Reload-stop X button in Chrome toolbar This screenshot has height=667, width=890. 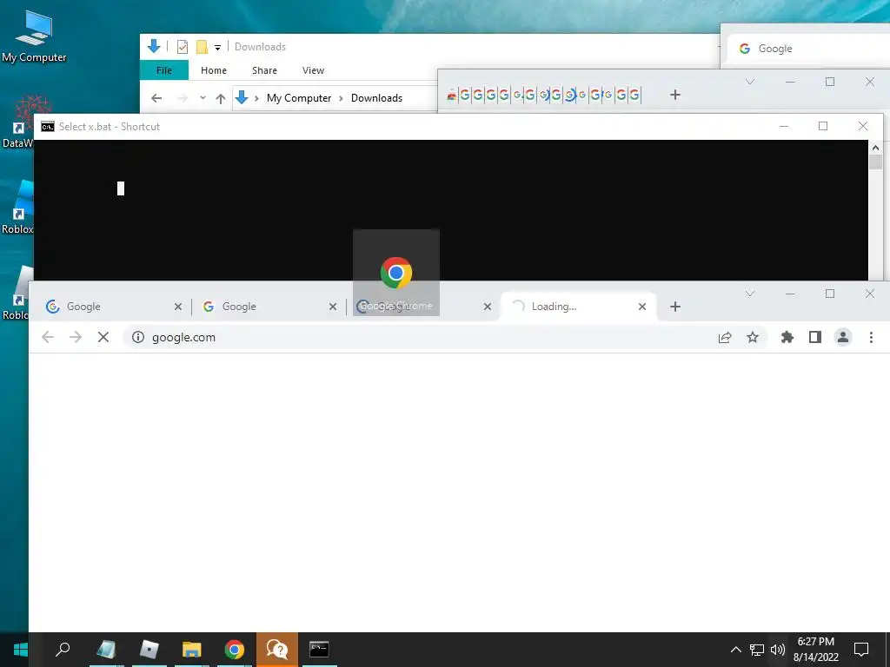(103, 338)
